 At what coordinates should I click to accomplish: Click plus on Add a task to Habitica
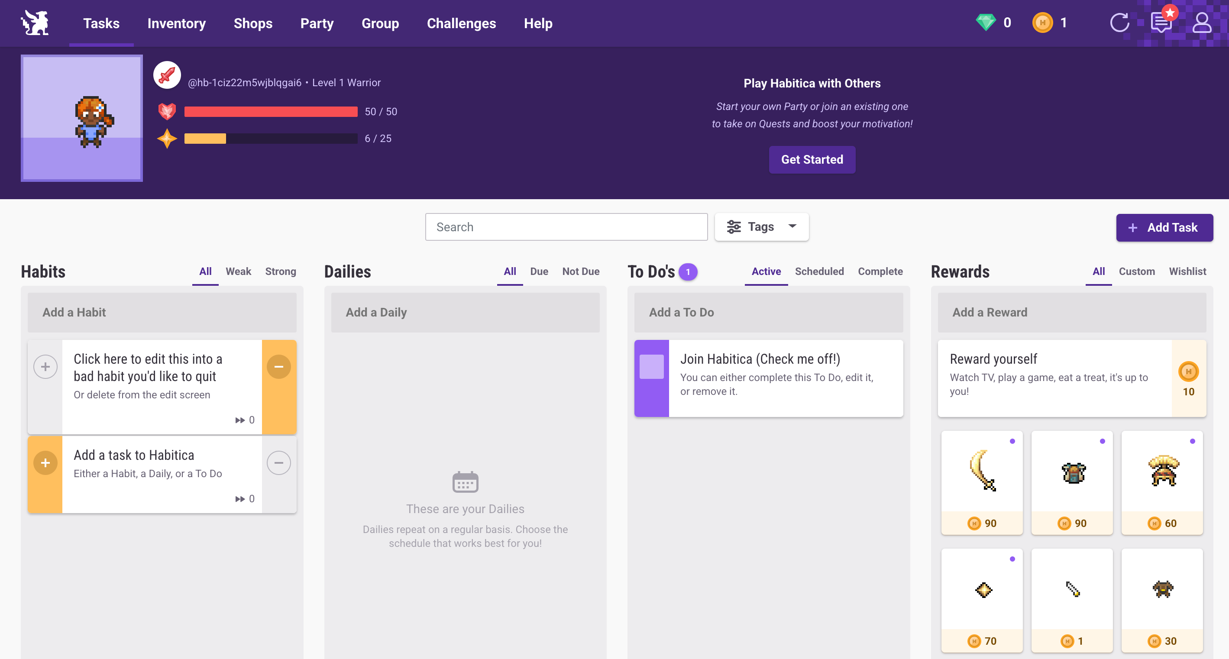(x=45, y=462)
